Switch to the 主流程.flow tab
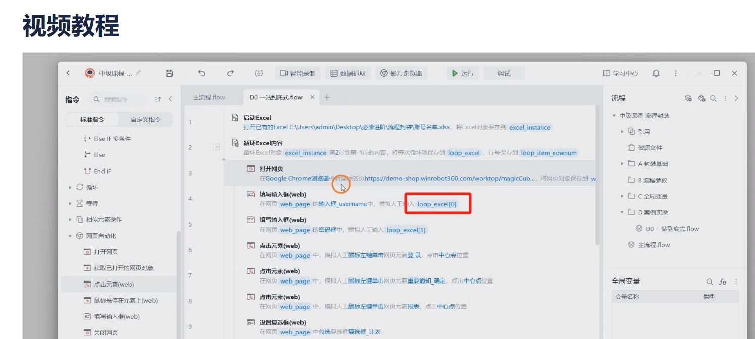The height and width of the screenshot is (339, 755). coord(209,97)
